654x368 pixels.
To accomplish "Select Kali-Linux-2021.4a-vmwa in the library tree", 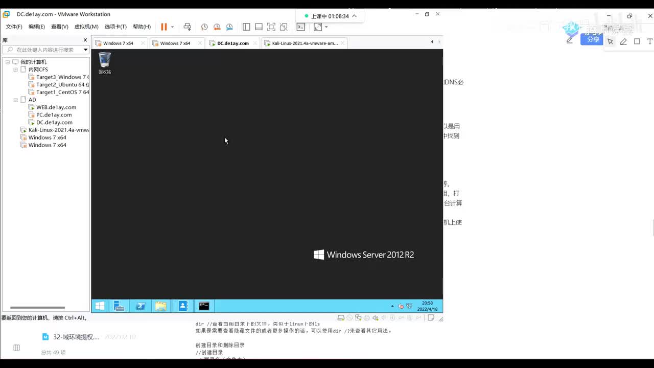I will pos(55,130).
